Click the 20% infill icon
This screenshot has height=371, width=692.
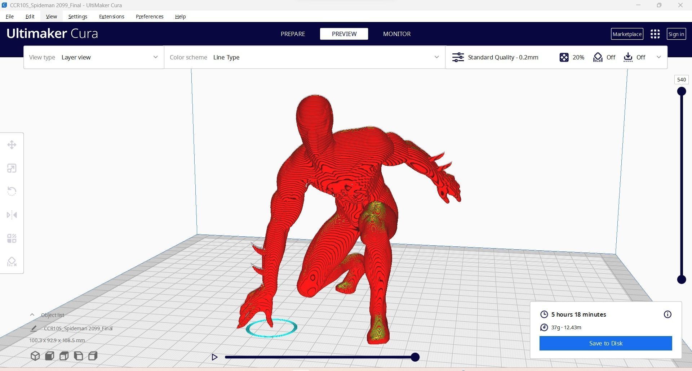(564, 57)
